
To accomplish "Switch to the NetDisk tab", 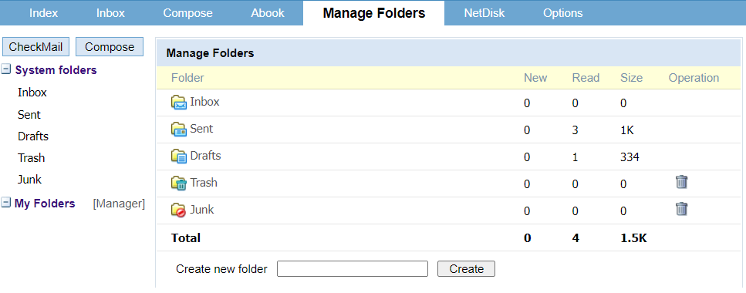I will point(484,13).
